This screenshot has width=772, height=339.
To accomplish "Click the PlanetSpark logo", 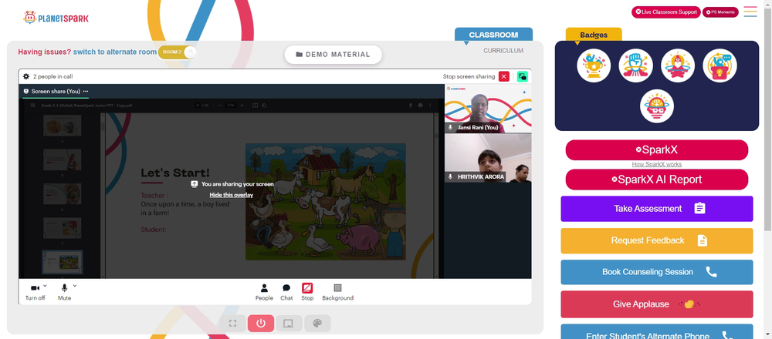I will (56, 18).
